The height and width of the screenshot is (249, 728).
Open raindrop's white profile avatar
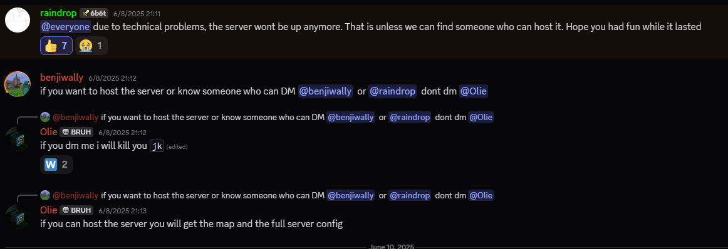[x=18, y=19]
